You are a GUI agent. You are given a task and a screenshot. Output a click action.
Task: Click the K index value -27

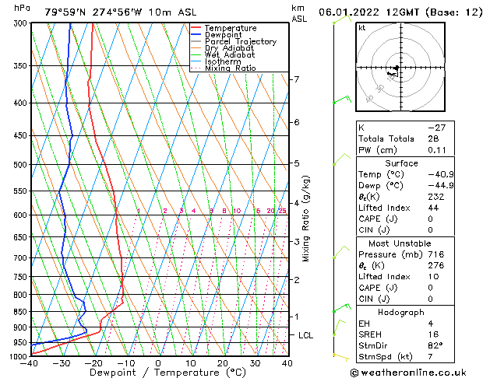point(437,128)
